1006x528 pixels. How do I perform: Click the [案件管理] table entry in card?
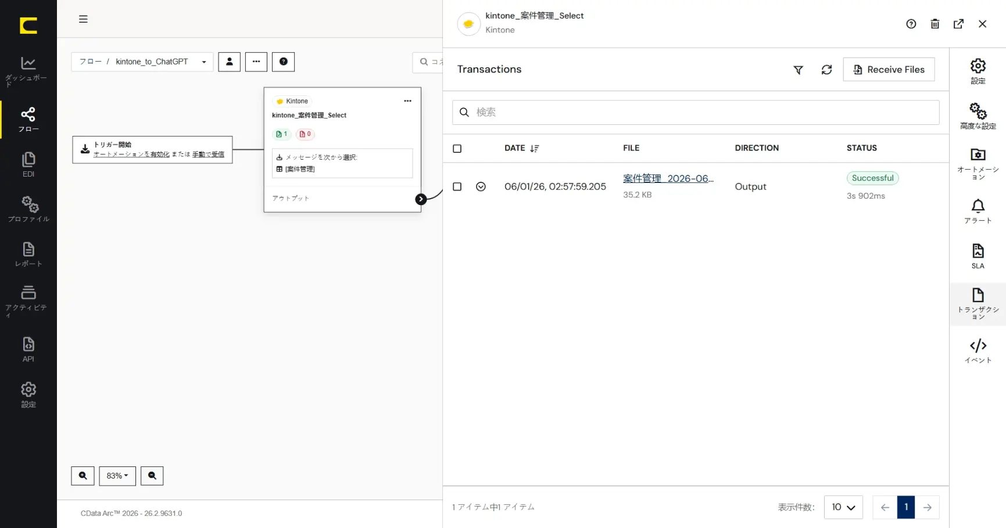300,169
